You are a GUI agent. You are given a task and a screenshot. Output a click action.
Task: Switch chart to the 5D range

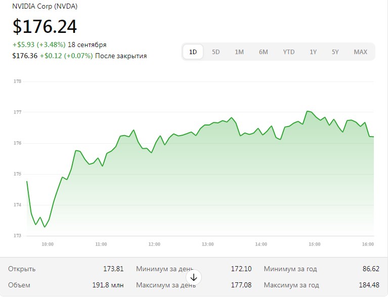tap(216, 52)
